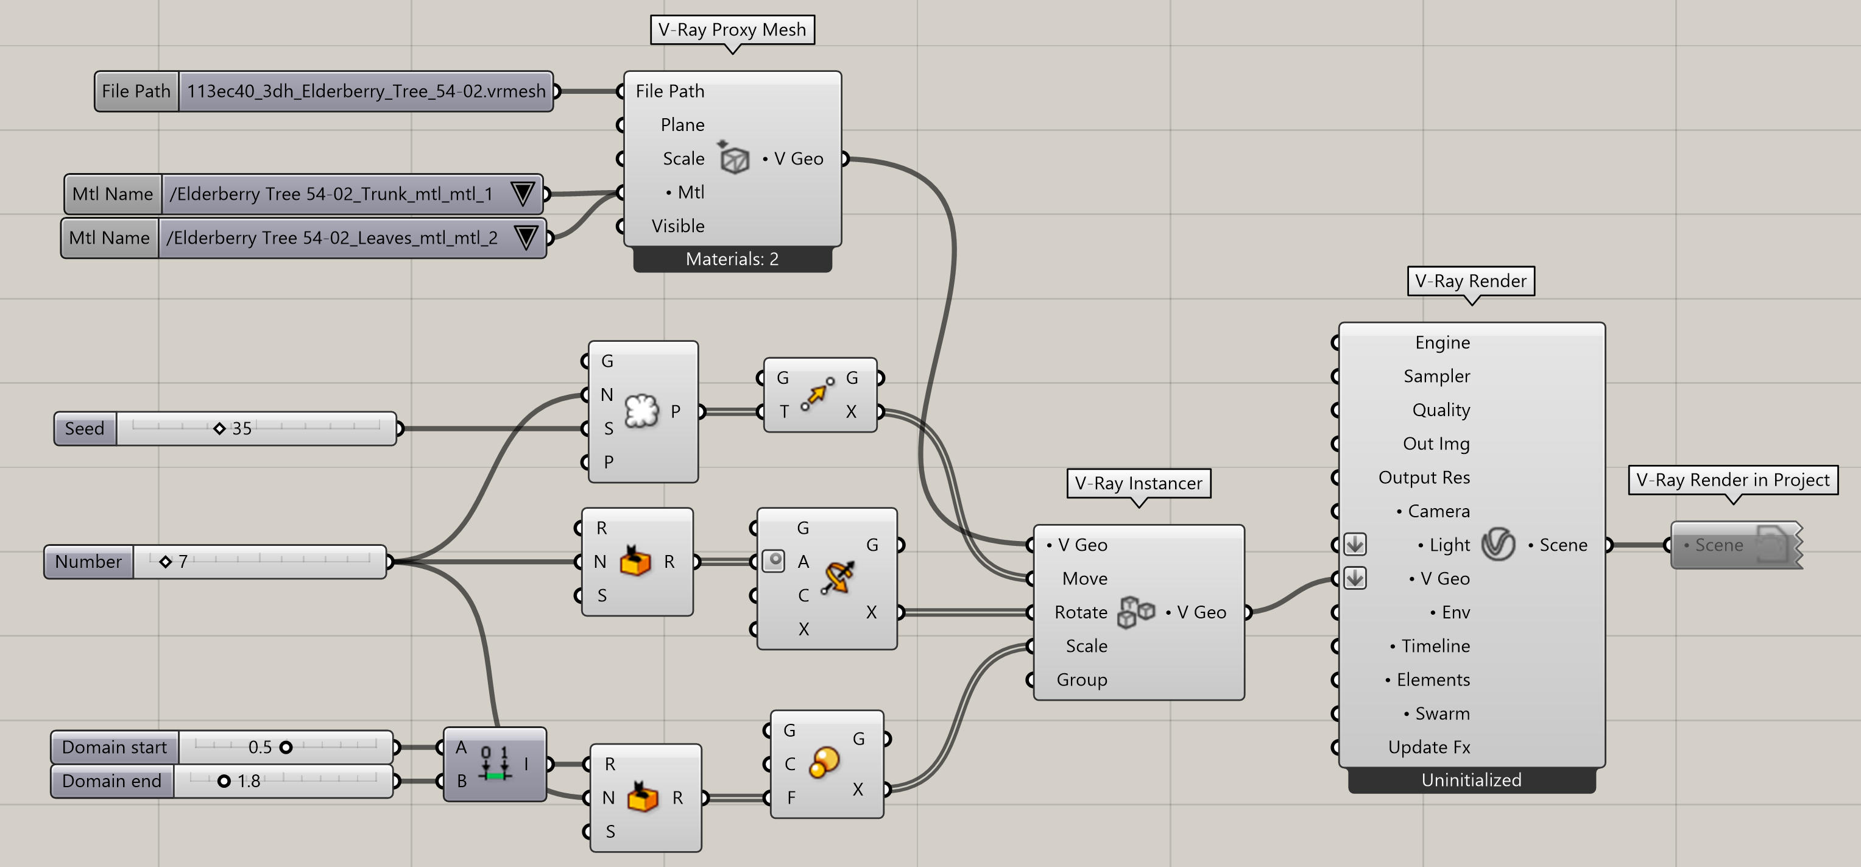Click the Scene output on V-Ray Render

[1558, 545]
